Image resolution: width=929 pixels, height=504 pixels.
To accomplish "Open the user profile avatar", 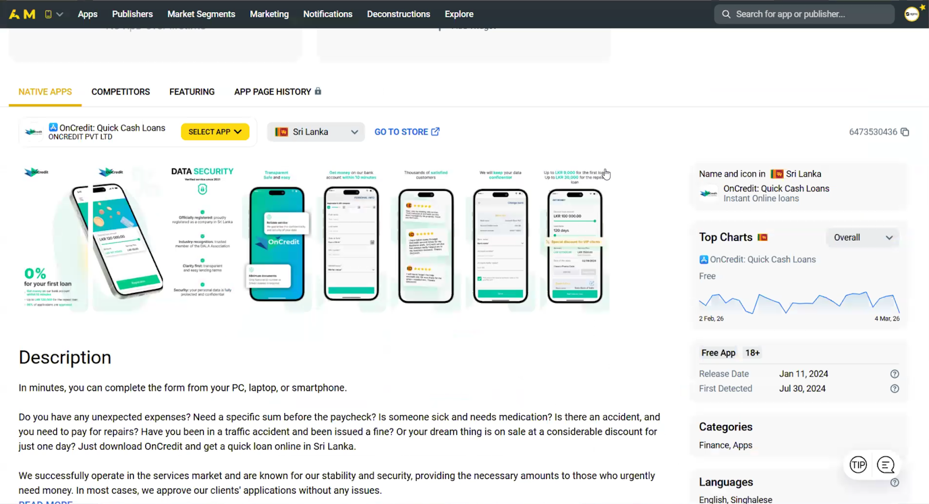I will pos(912,14).
